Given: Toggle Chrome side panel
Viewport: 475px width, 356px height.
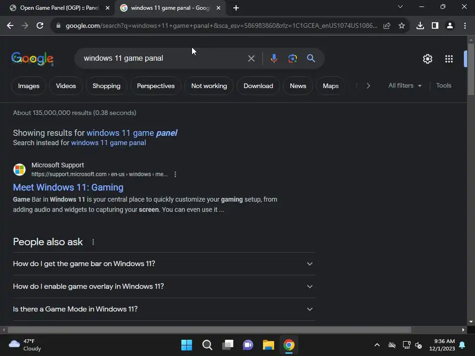Looking at the screenshot, I should pos(435,26).
